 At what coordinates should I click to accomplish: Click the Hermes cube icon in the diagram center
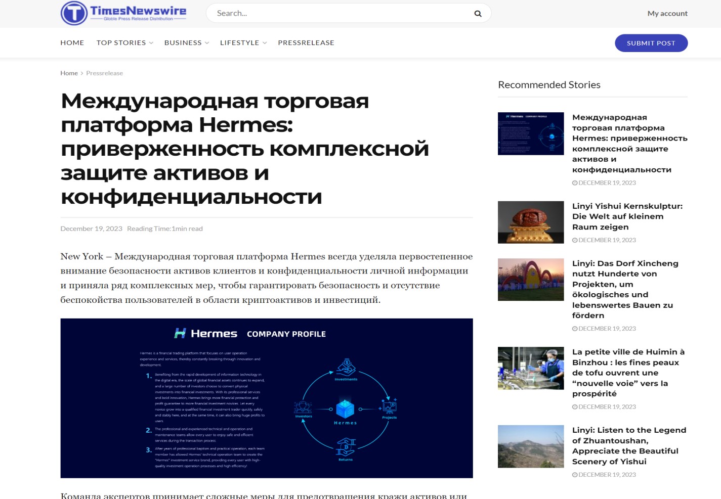click(346, 409)
